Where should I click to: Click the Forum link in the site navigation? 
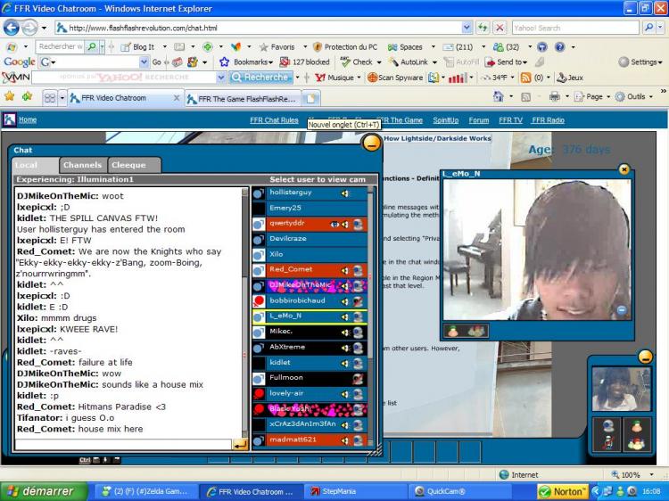(479, 119)
